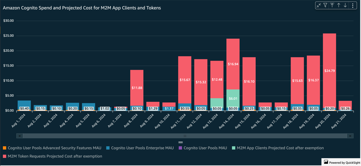Click the chart title Amazon Cognito Spend
The width and height of the screenshot is (361, 166).
[82, 8]
